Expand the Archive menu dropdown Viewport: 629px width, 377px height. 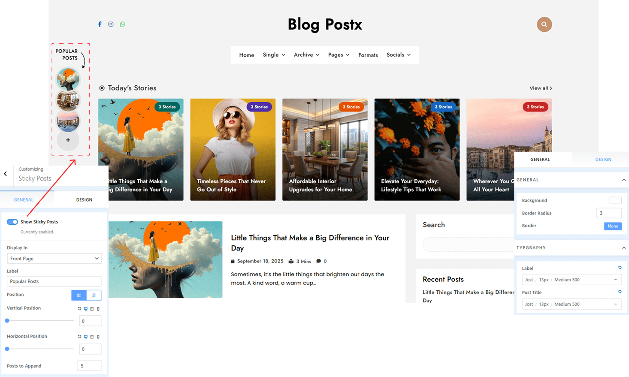(306, 55)
